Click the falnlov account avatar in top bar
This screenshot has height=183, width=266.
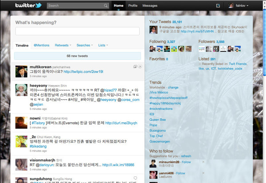[231, 6]
